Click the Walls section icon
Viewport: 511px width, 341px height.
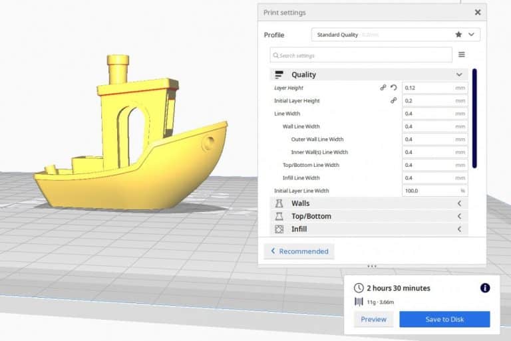[279, 203]
